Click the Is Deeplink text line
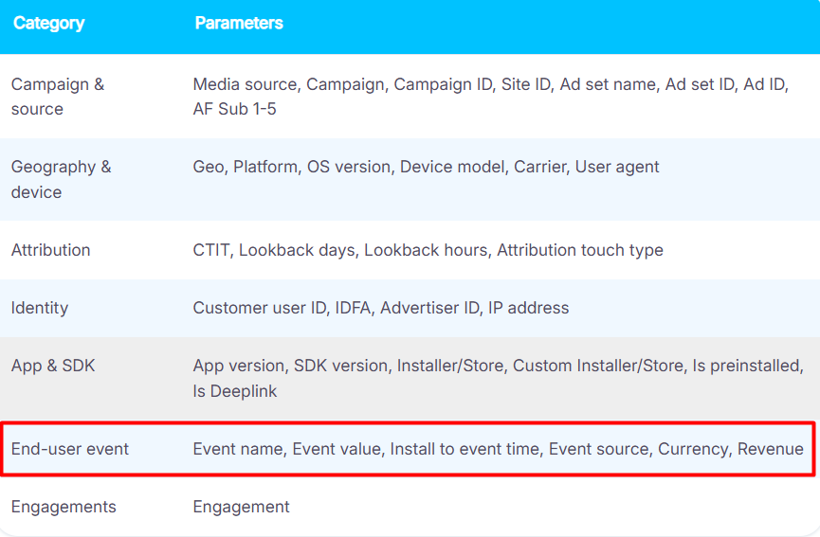 click(x=235, y=391)
